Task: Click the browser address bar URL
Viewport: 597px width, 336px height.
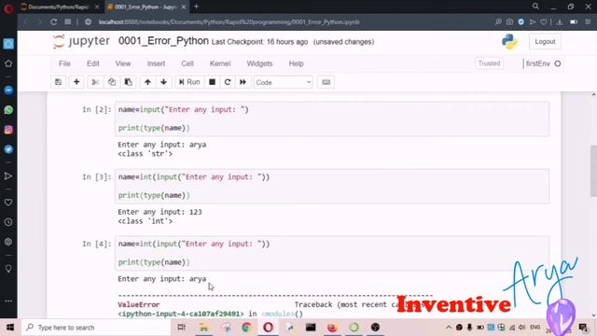Action: pos(229,22)
